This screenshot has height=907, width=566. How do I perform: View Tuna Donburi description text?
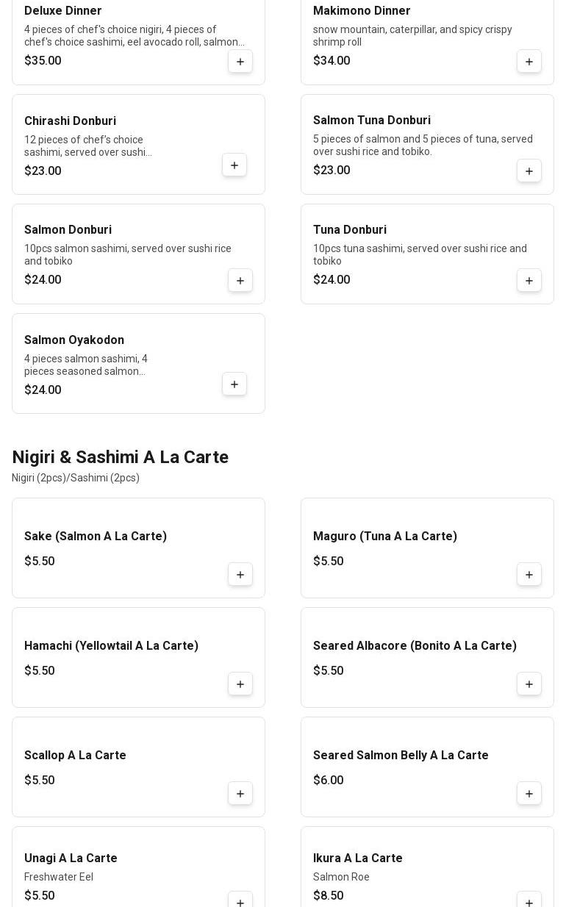[x=420, y=254]
